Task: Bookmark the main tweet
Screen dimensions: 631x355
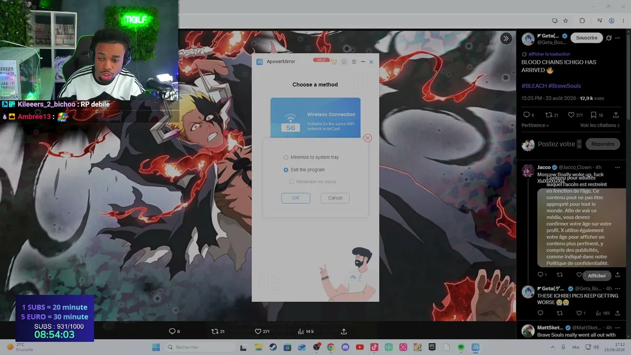Action: coord(594,115)
